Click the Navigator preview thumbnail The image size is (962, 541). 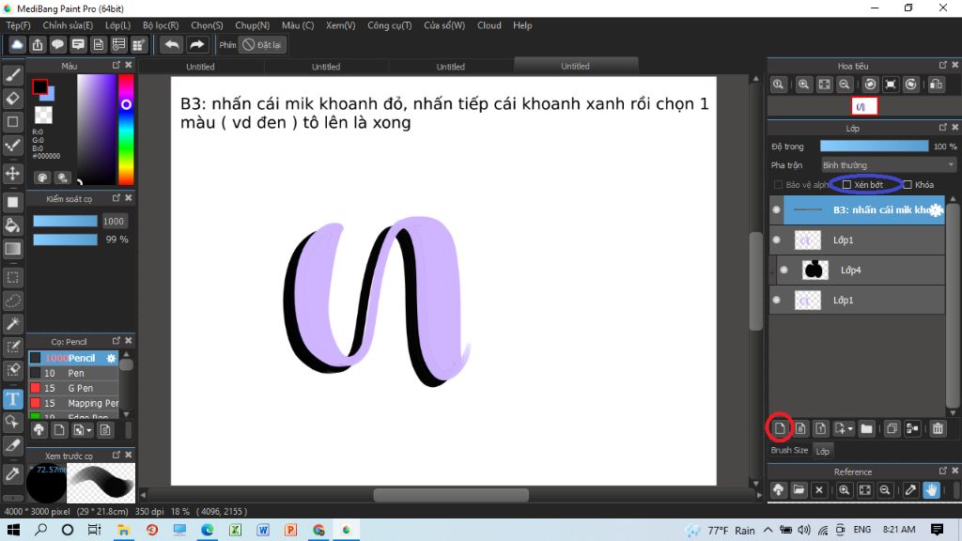point(864,107)
